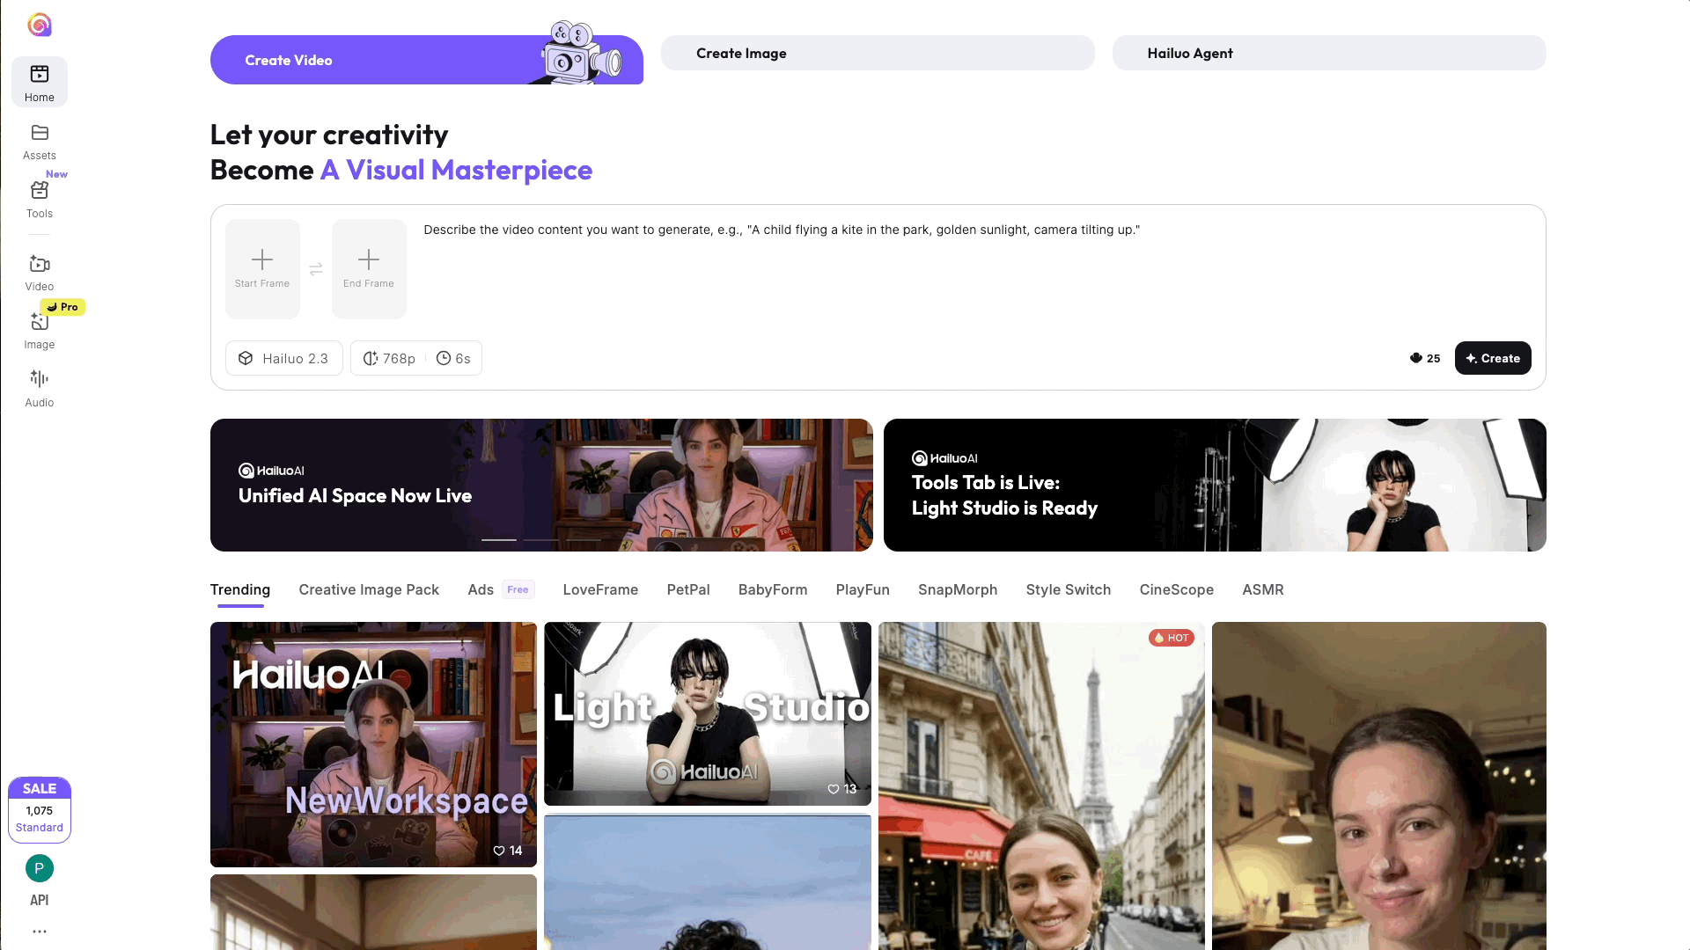
Task: Click the Hailuo logo at top left
Action: click(40, 25)
